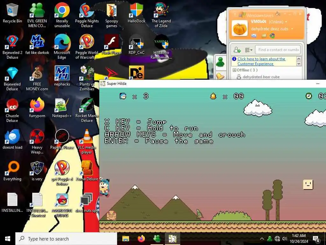Switch to Super Hilda taskbar button

click(172, 239)
